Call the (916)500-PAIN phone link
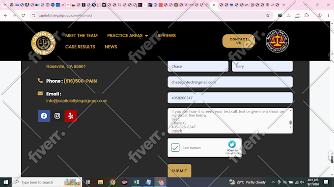 pyautogui.click(x=80, y=81)
